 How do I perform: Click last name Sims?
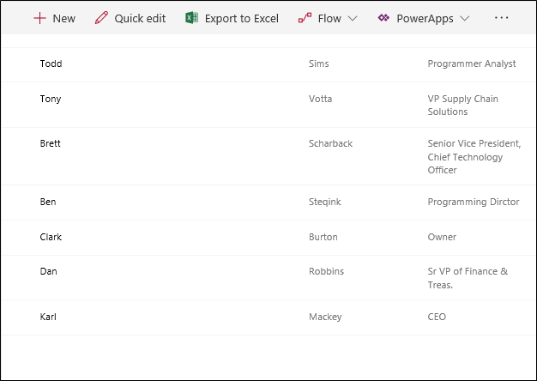319,63
